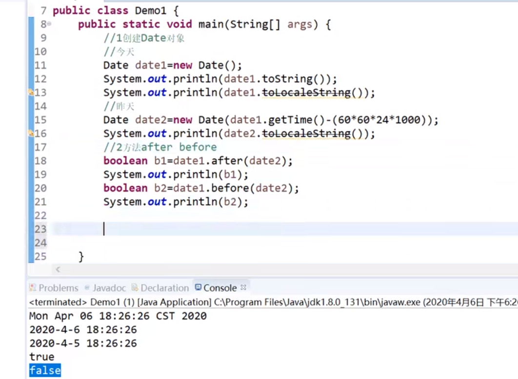Click the expression (60*60*24*1000) on line 15

coord(379,120)
